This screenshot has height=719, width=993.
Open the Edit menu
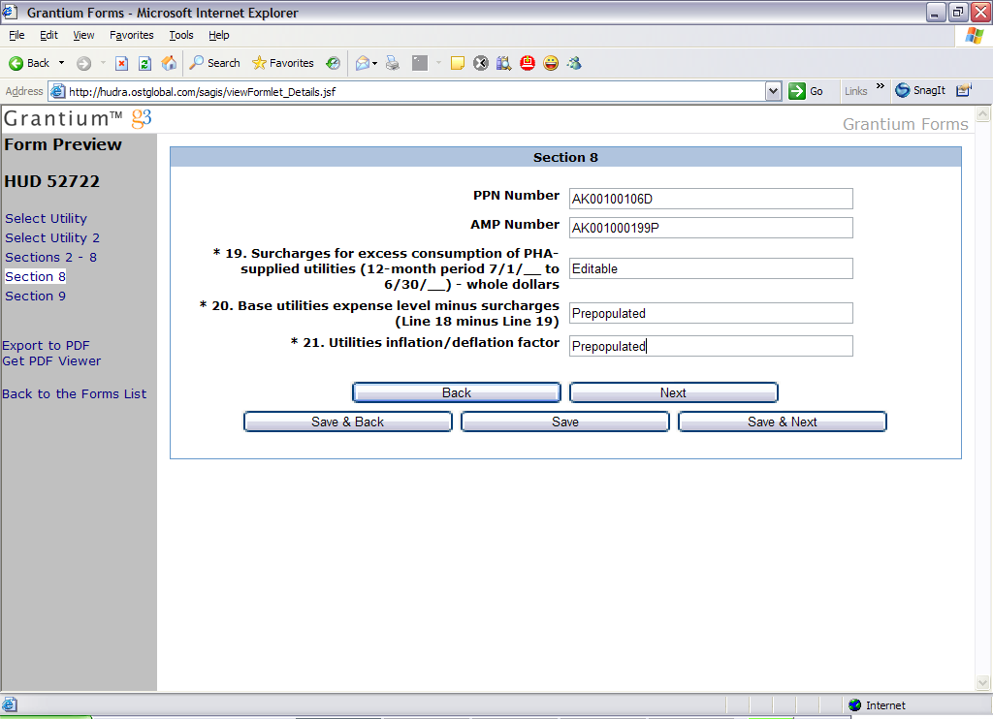pyautogui.click(x=48, y=36)
